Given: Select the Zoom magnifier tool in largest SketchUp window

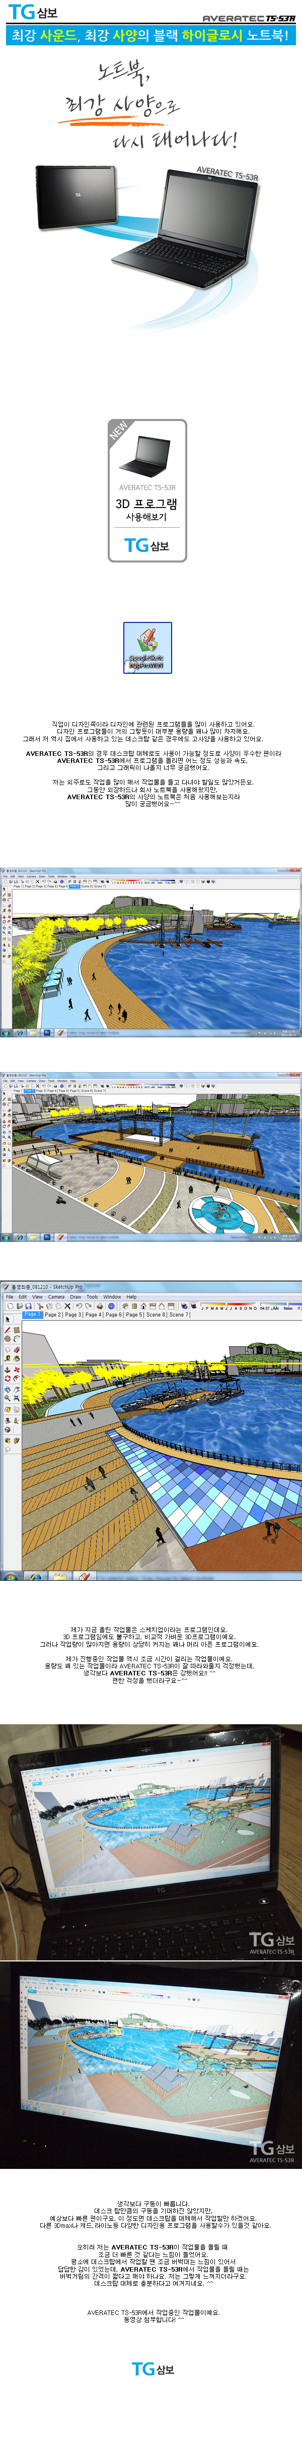Looking at the screenshot, I should (8, 1398).
